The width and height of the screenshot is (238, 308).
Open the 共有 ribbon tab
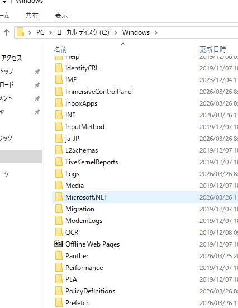tap(32, 16)
